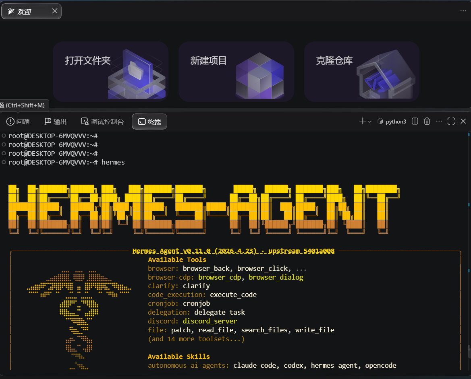Click the 终端 prompt icon
This screenshot has width=471, height=379.
tap(142, 122)
